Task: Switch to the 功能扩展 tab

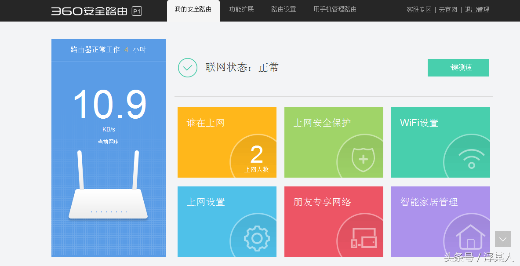Action: (241, 9)
